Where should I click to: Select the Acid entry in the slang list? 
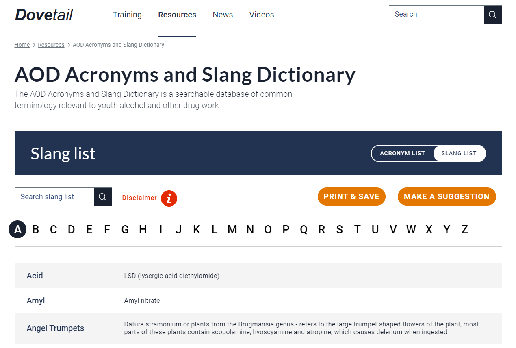[35, 276]
